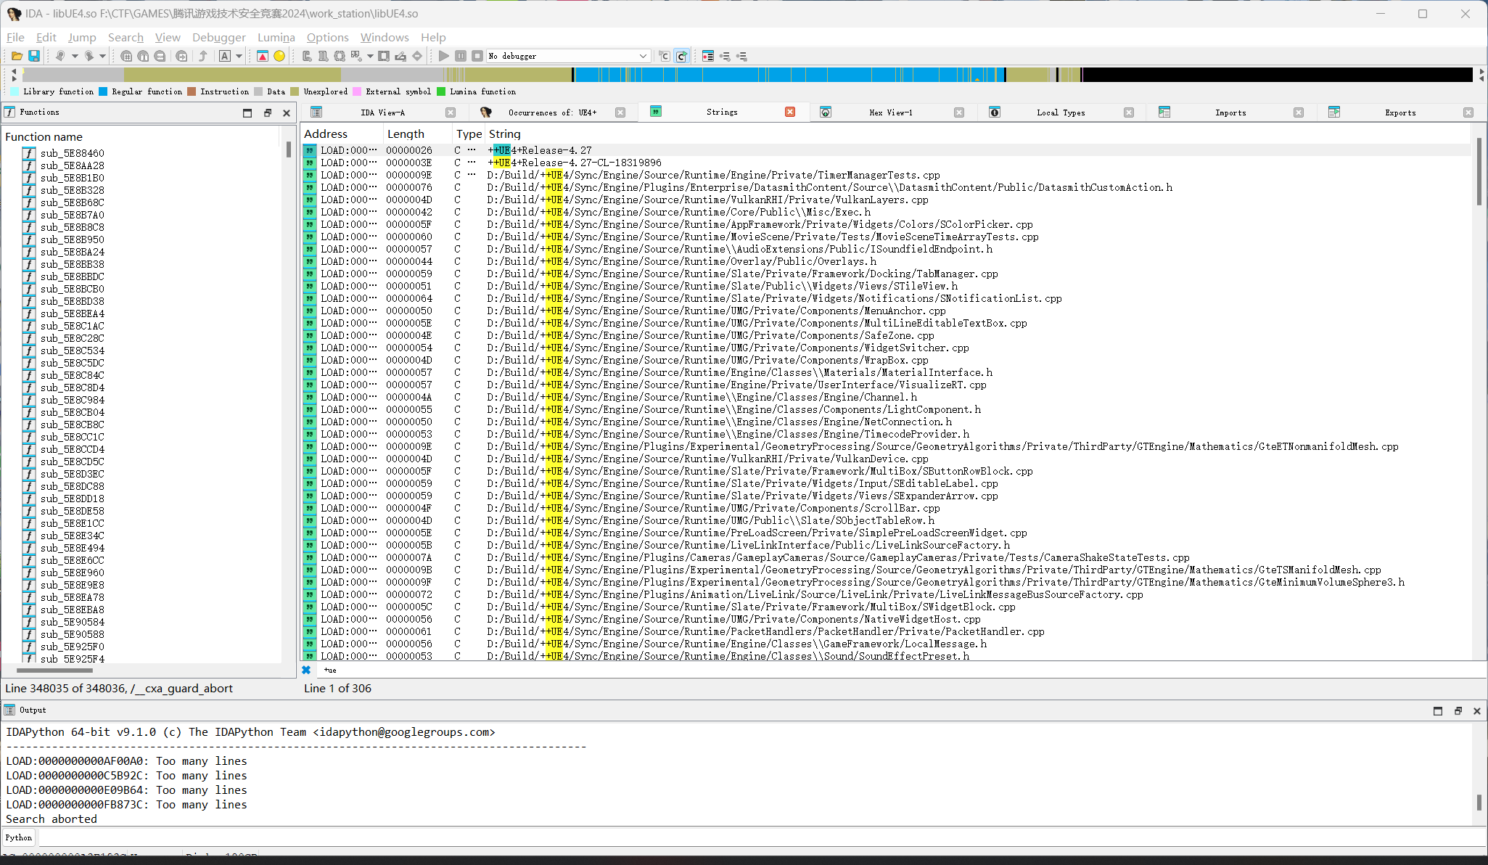Click the Jump back arrow icon
Image resolution: width=1488 pixels, height=865 pixels.
pyautogui.click(x=60, y=56)
